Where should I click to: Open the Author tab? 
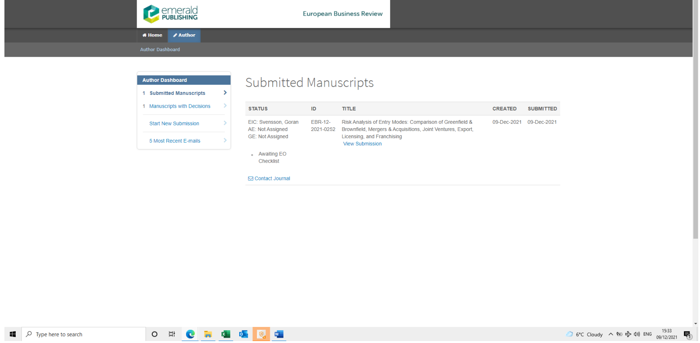(x=184, y=35)
